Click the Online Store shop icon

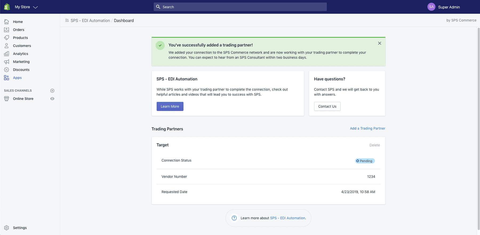(x=7, y=98)
